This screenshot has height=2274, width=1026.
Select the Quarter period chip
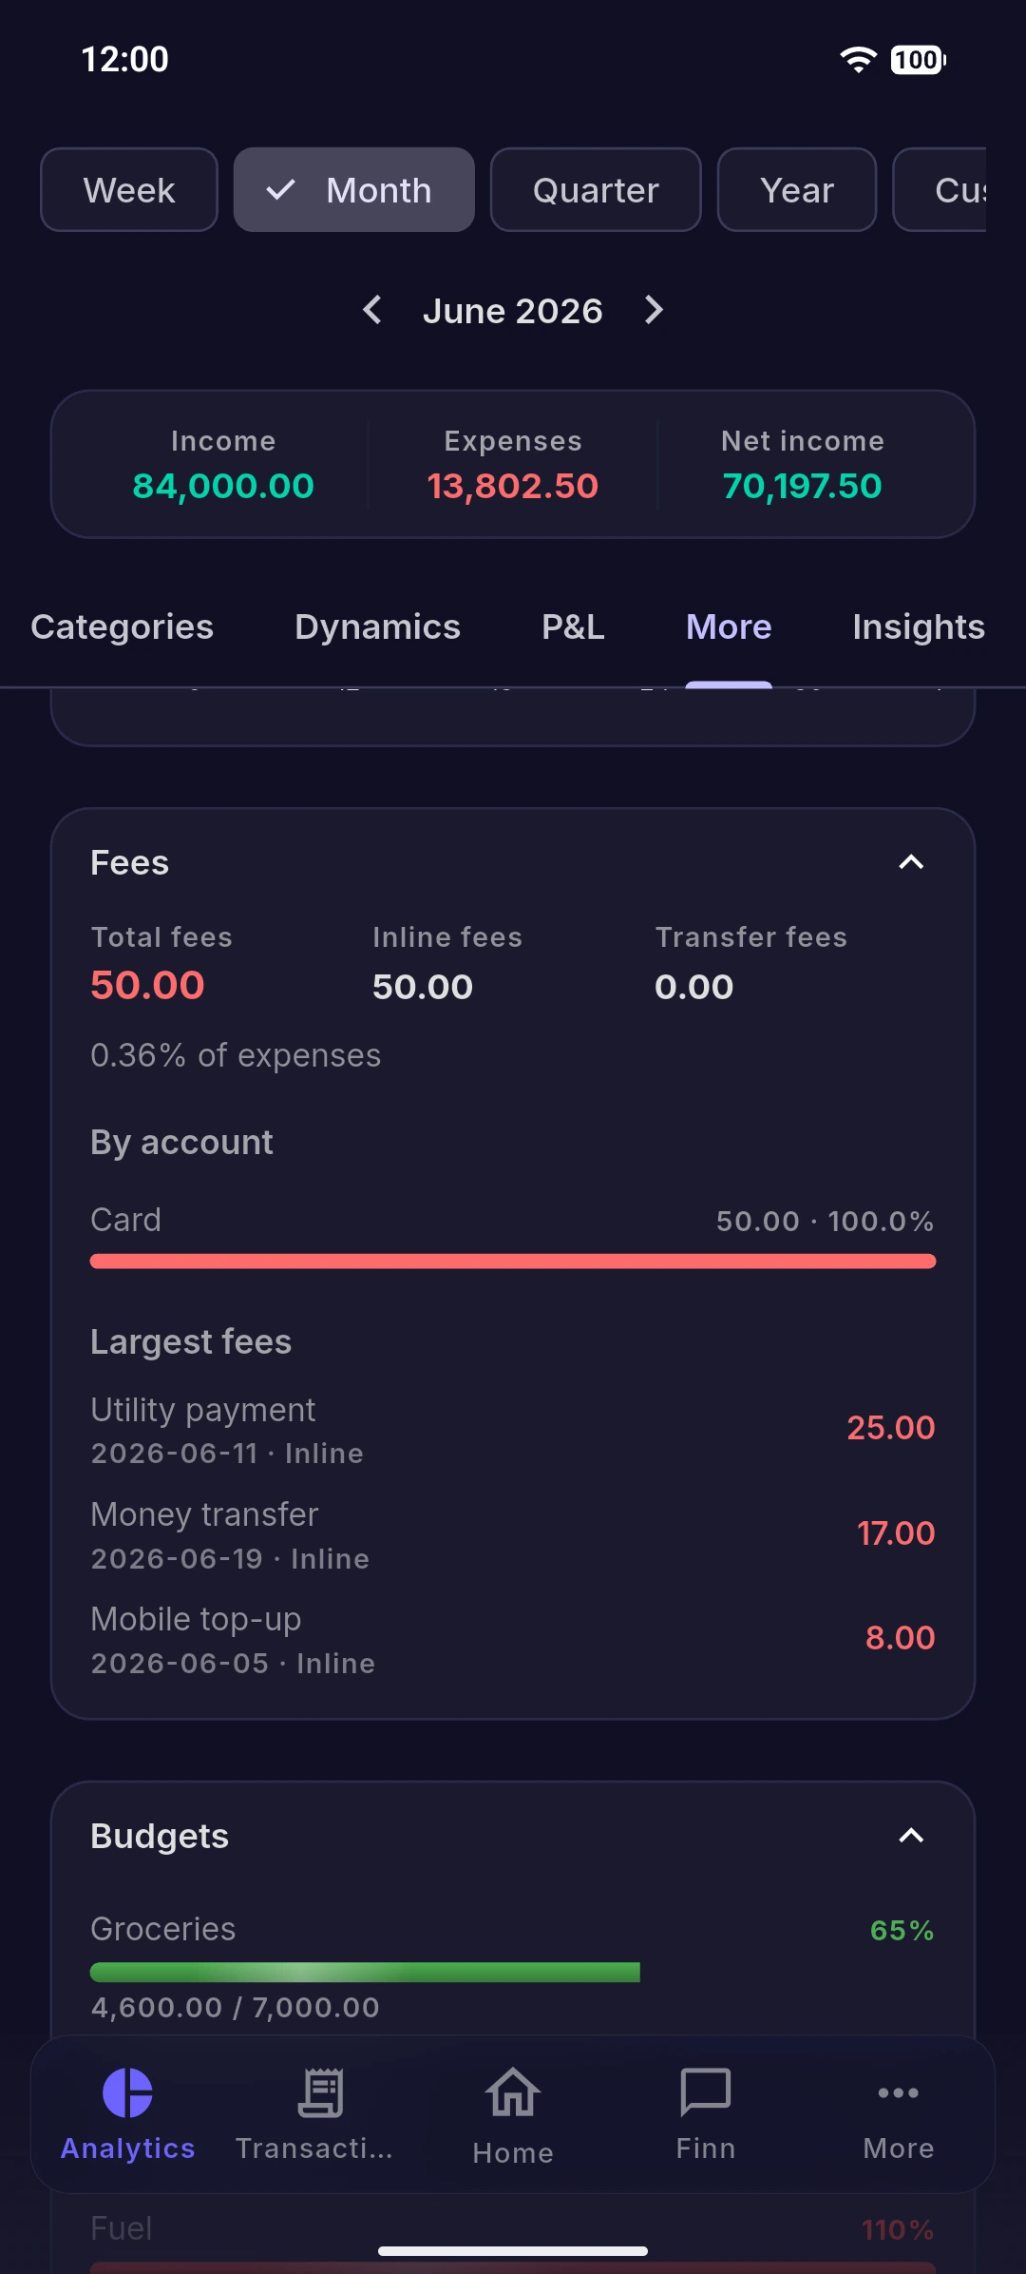[x=596, y=190]
